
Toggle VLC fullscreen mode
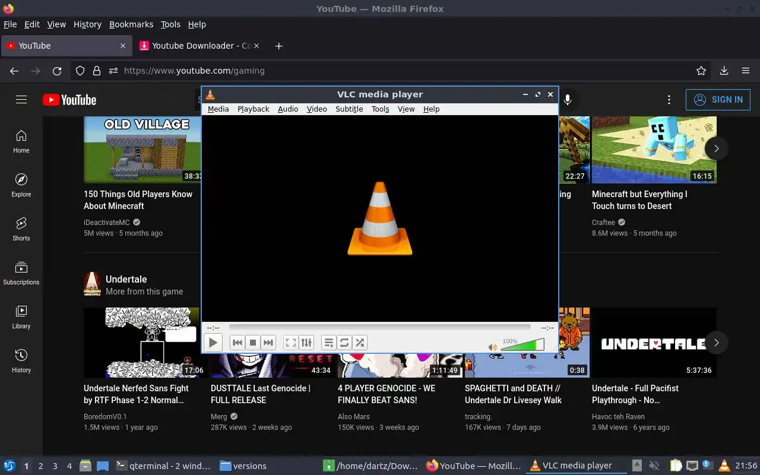click(290, 343)
